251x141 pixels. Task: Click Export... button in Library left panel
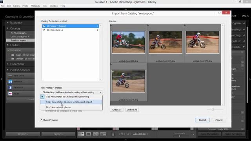coord(58,134)
